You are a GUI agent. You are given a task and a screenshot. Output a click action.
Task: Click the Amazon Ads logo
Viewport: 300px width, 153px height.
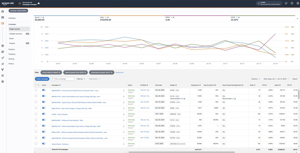[8, 4]
